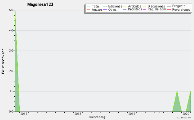Click the 2.0 y-axis value
Screen dimensions: 194x120
point(11,71)
